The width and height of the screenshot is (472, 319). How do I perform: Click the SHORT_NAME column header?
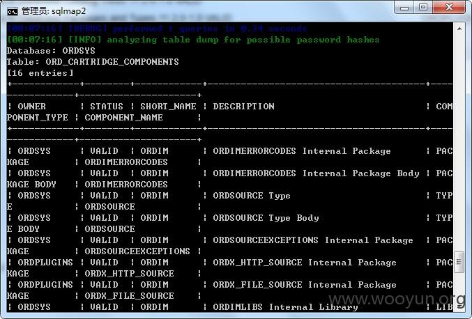[x=168, y=107]
